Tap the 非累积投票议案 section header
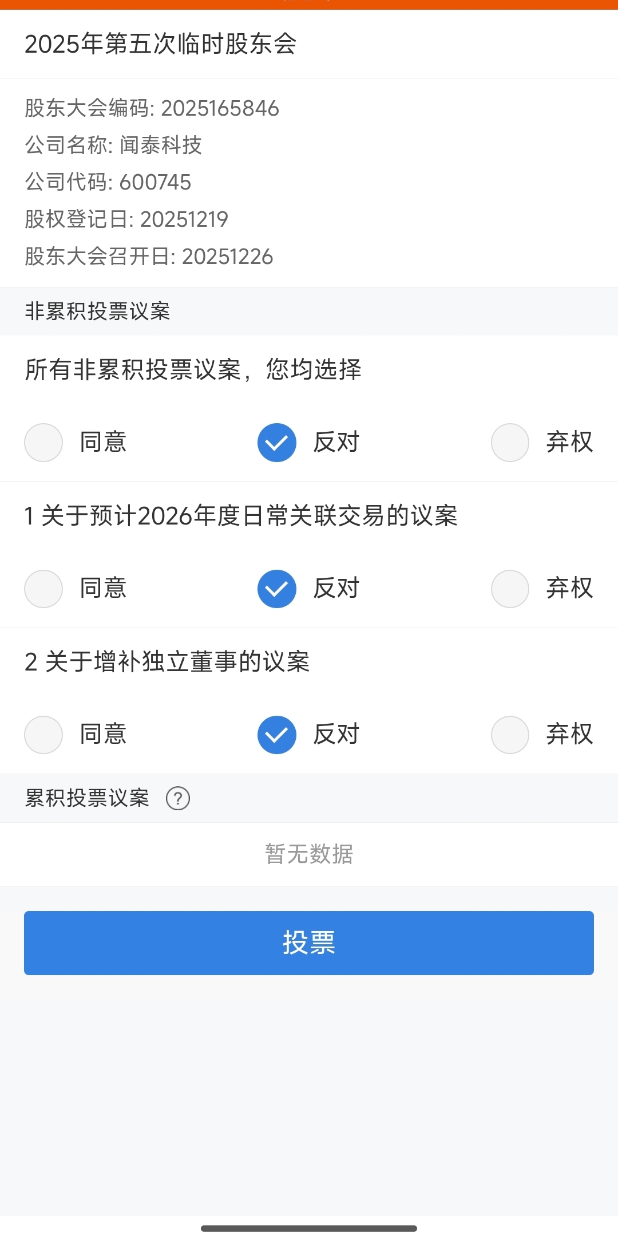618x1242 pixels. [x=98, y=312]
